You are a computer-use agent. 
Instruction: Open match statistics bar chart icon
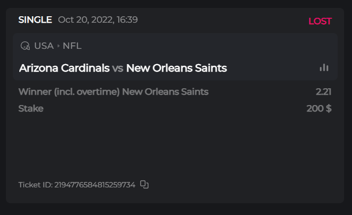(x=324, y=68)
